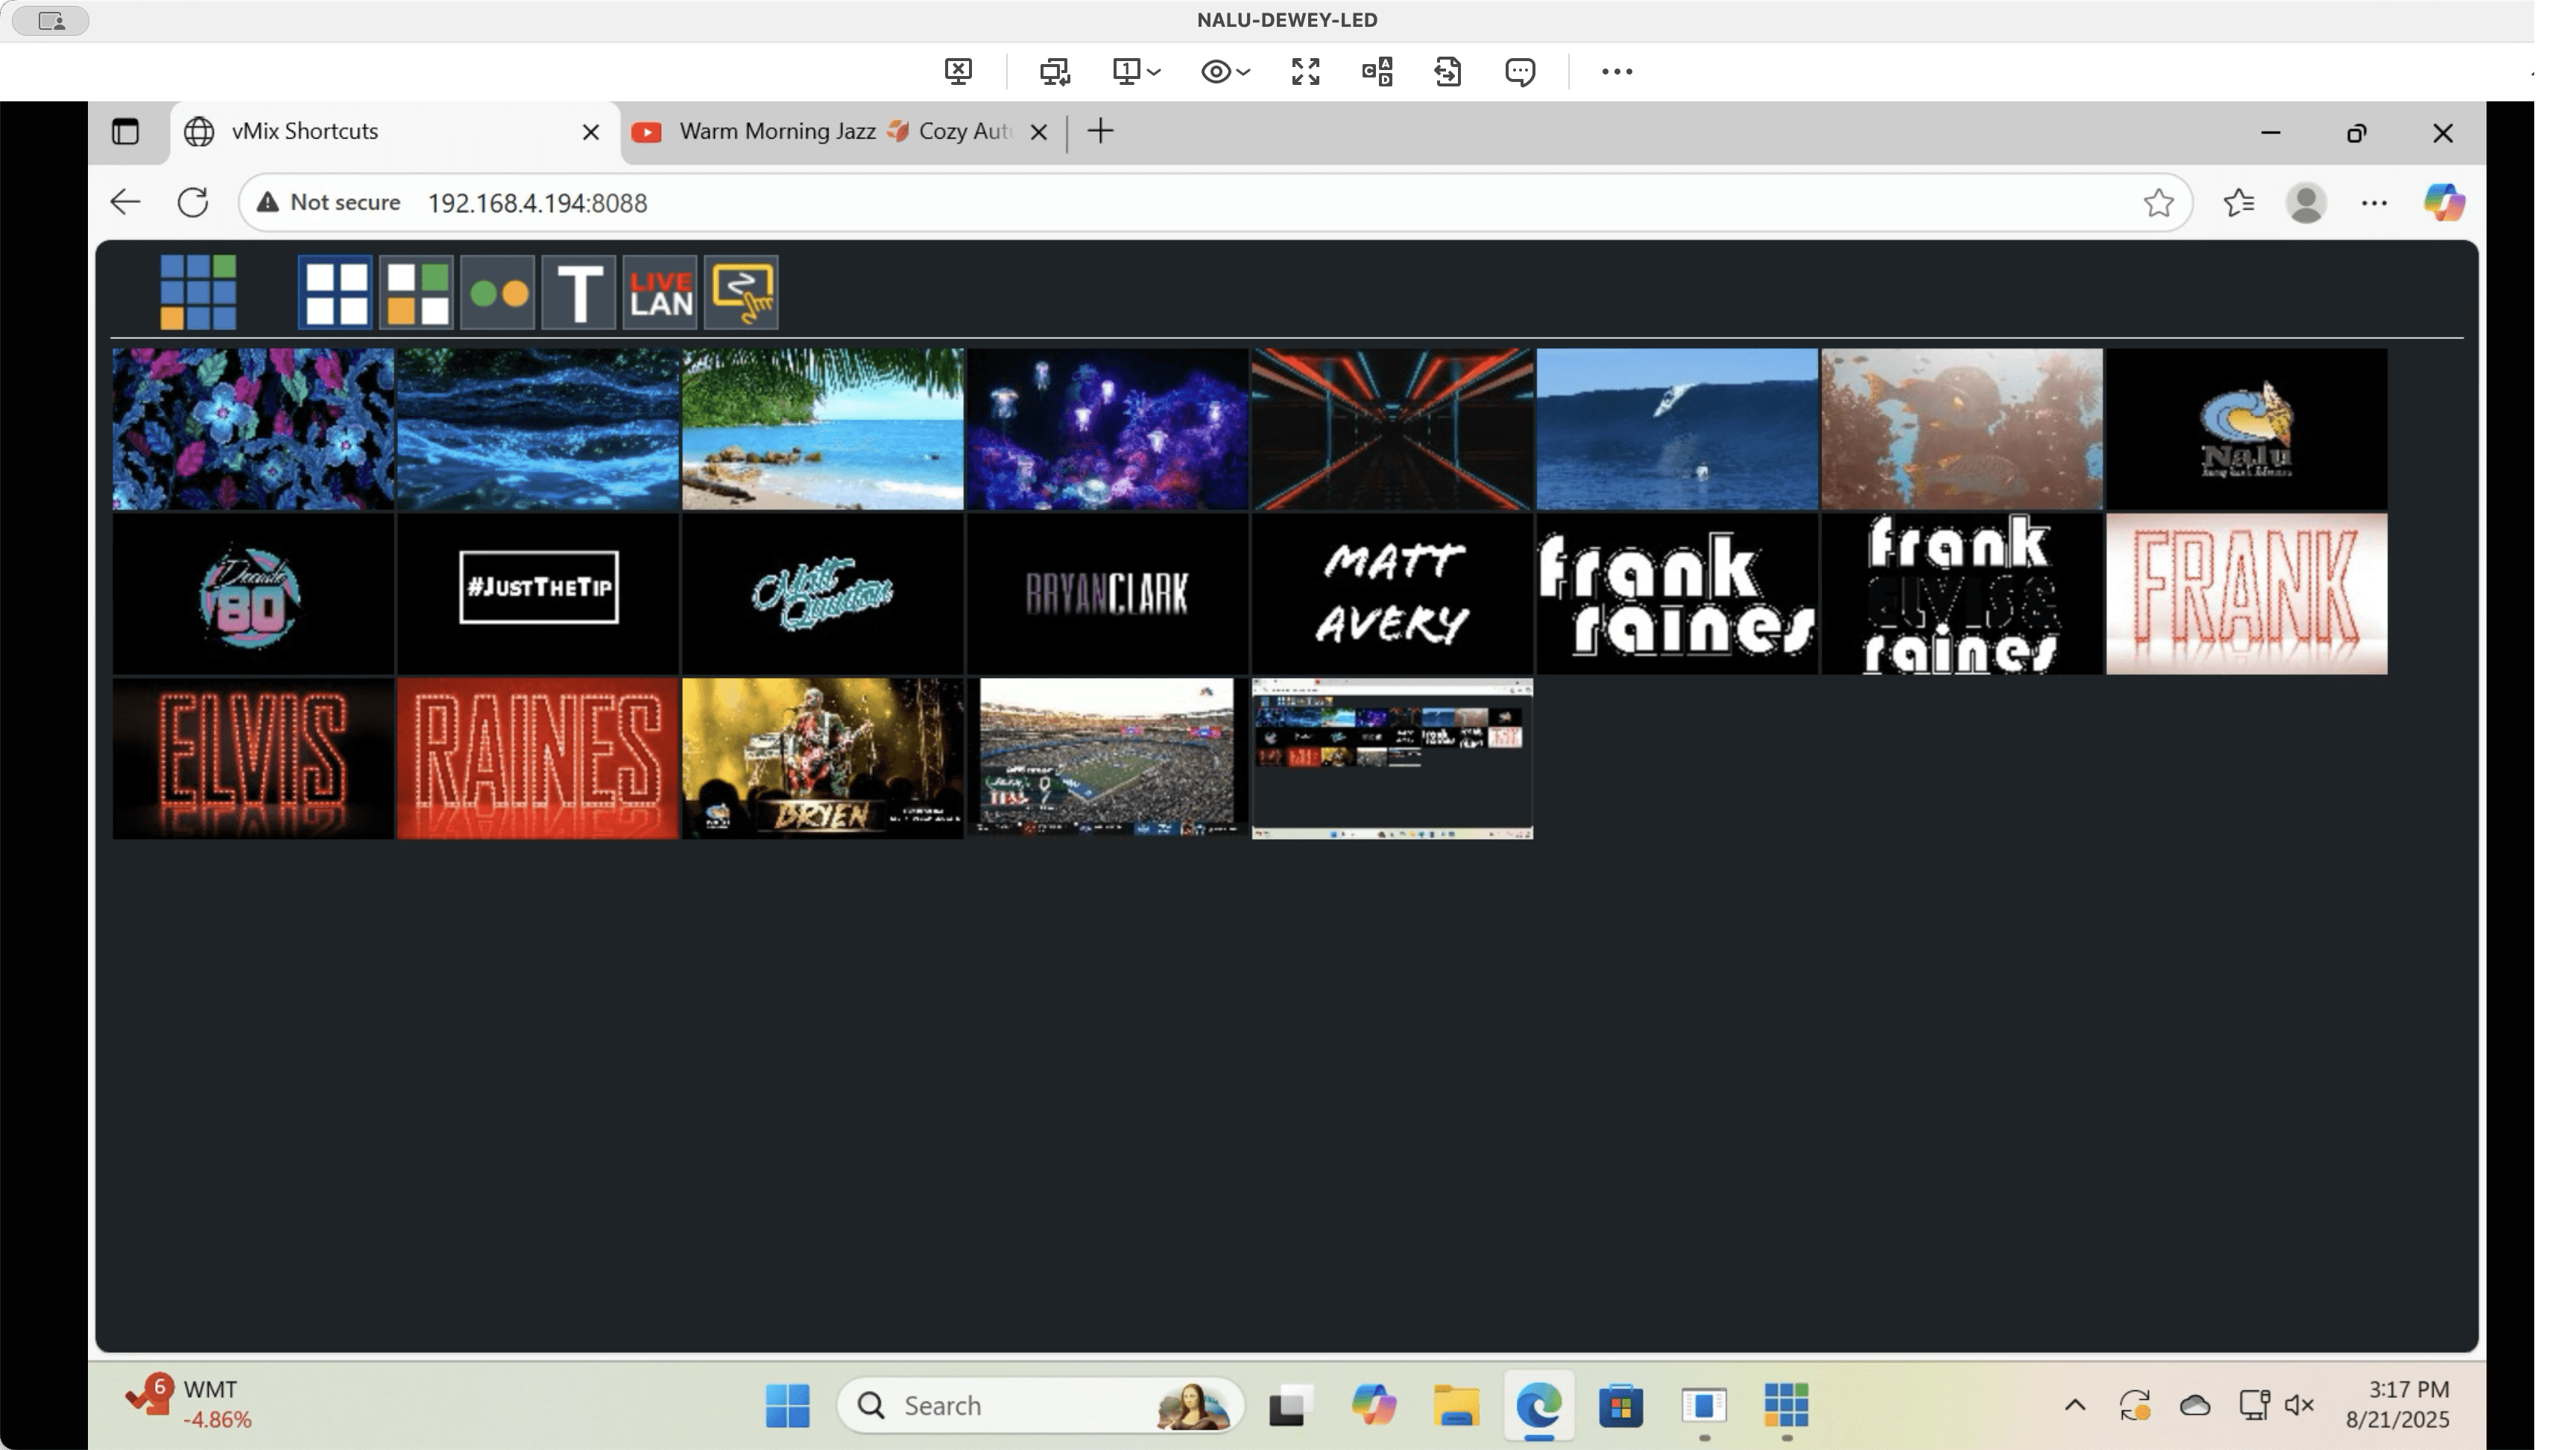Open the vMix multicolor grid logo
This screenshot has height=1450, width=2576.
click(198, 292)
